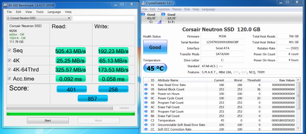Click the status orb for Power-on Hours row
Image resolution: width=306 pixels, height=134 pixels.
[x=146, y=94]
